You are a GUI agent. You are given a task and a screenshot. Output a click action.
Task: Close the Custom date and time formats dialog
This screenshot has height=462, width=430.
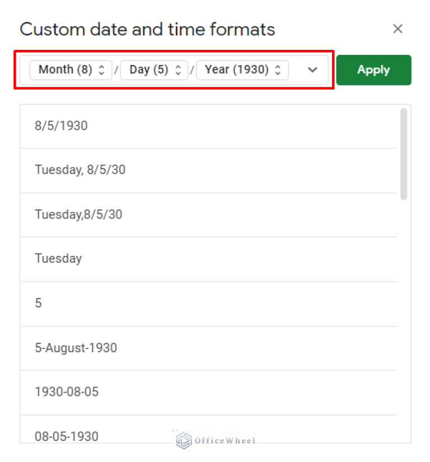tap(398, 29)
